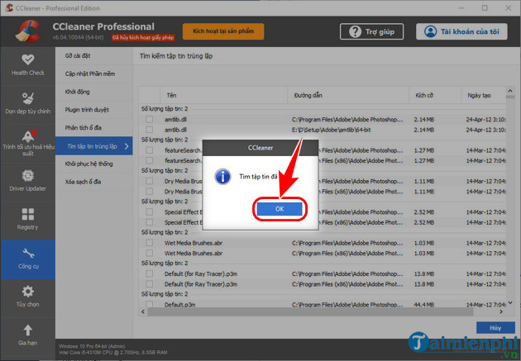Click the CCleaner logo in header
Viewport: 521px width, 361px height.
[x=28, y=31]
